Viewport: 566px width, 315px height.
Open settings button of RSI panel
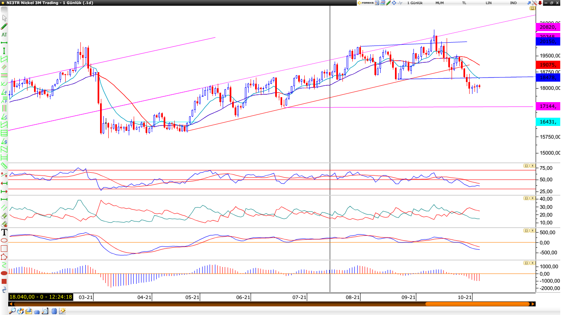(x=526, y=166)
